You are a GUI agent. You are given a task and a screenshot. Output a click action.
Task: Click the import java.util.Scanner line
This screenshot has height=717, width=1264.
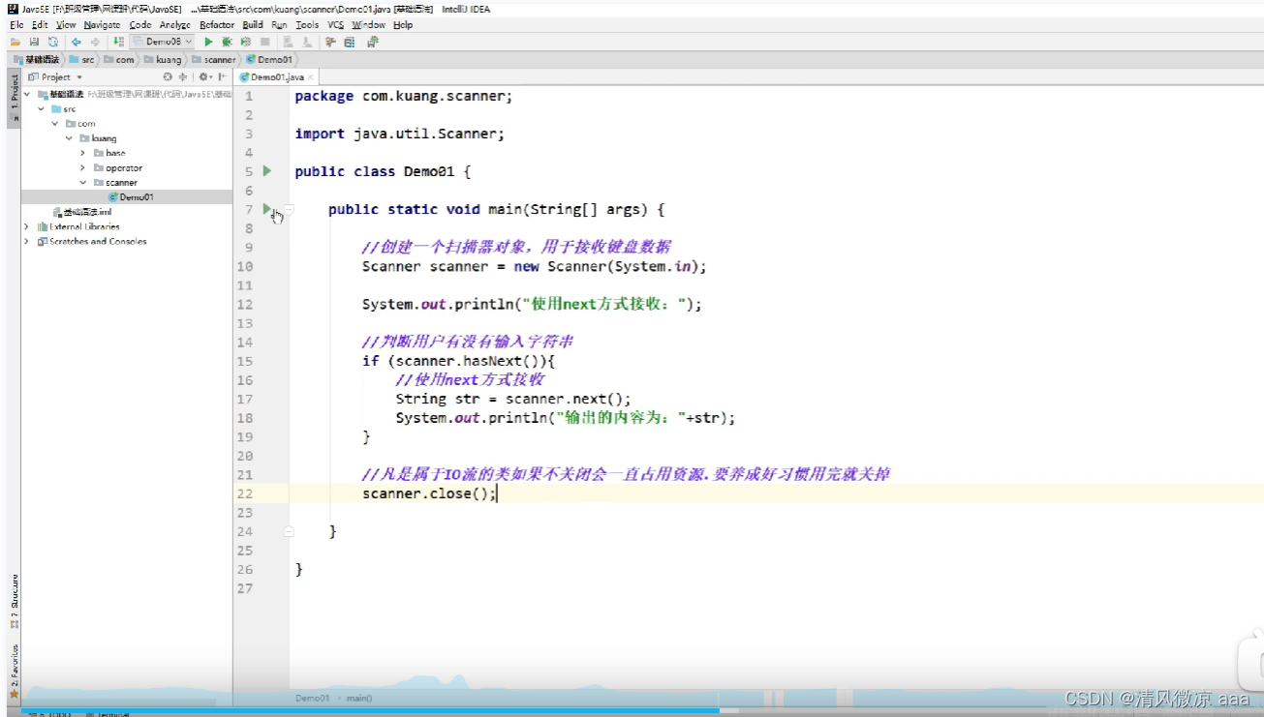pos(399,134)
